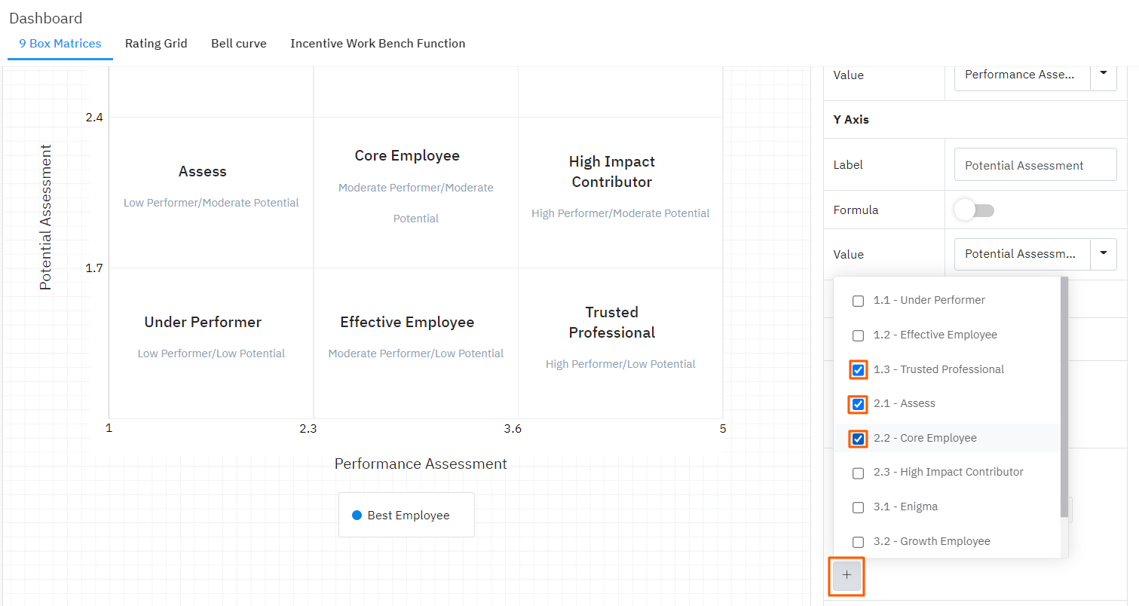Check the 2.3 - High Impact Contributor checkbox
The image size is (1139, 606).
click(858, 473)
